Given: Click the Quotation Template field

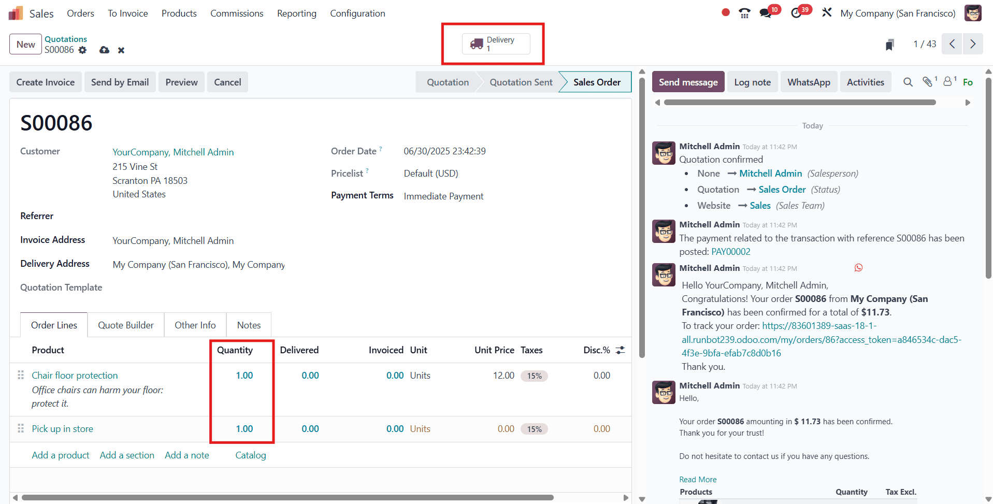Looking at the screenshot, I should coord(61,287).
